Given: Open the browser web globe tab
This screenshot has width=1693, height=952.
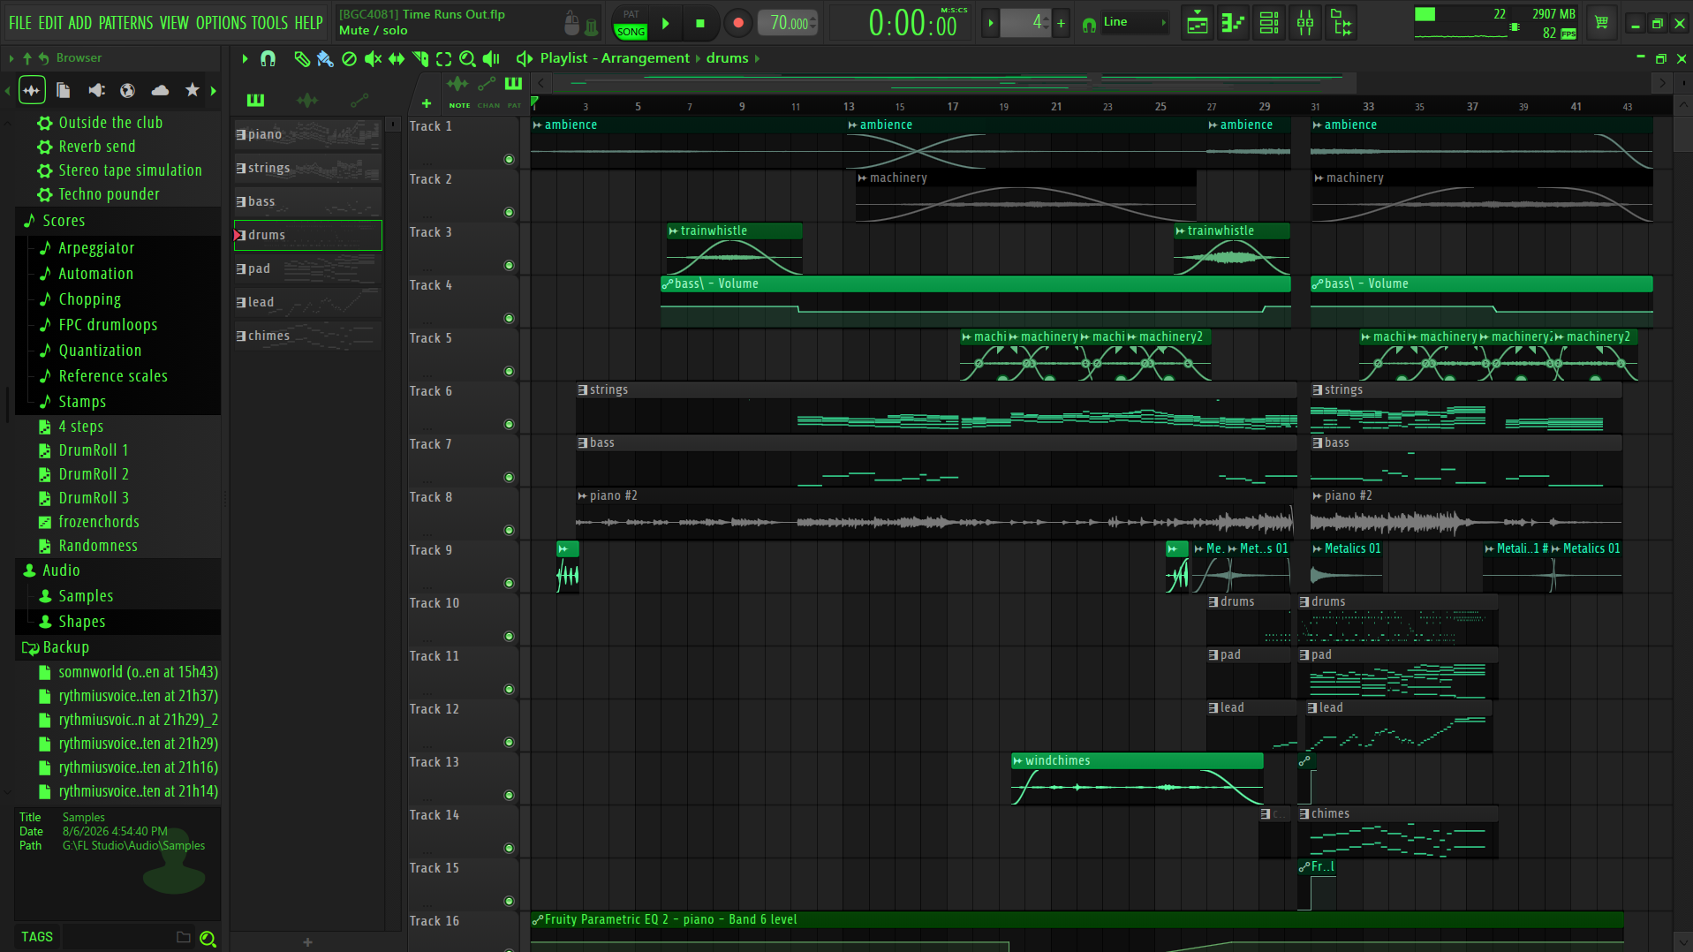Looking at the screenshot, I should tap(127, 90).
